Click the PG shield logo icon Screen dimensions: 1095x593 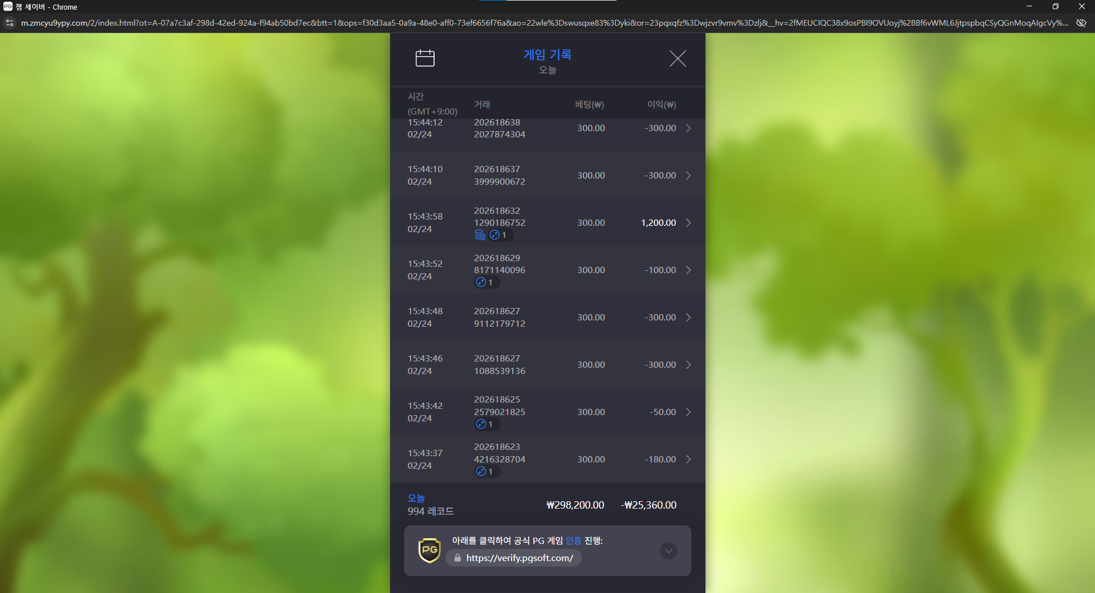click(x=429, y=550)
